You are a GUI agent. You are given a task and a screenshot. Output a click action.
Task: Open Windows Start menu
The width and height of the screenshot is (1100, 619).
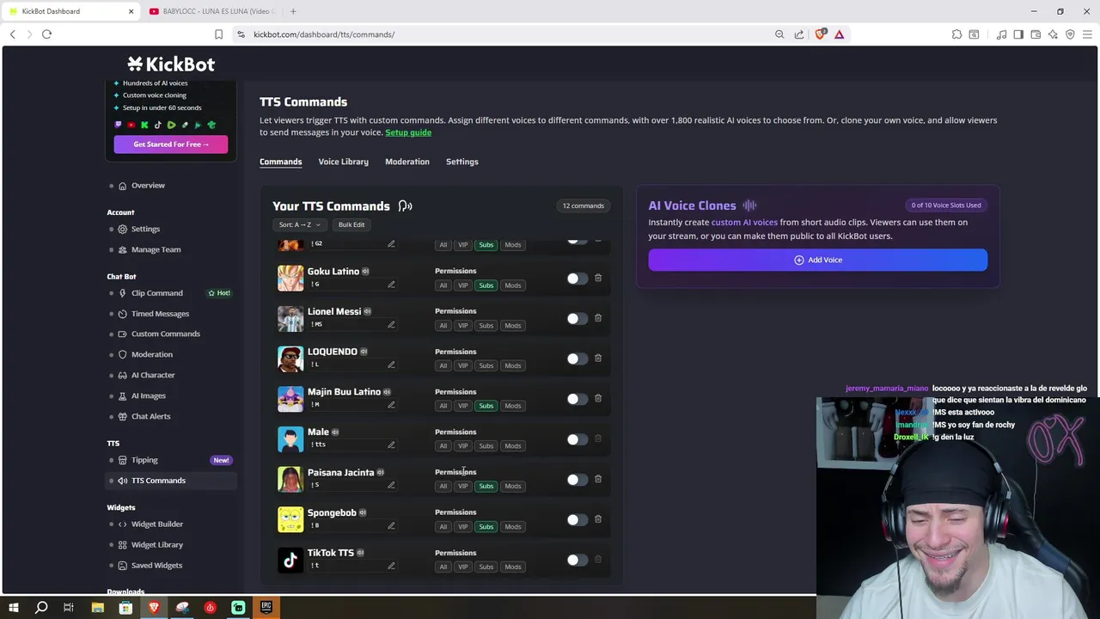pos(13,608)
